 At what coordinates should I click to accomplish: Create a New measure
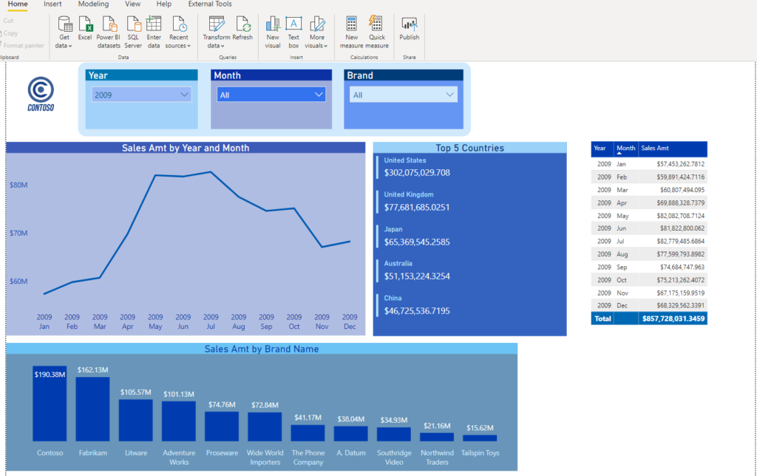(x=351, y=31)
